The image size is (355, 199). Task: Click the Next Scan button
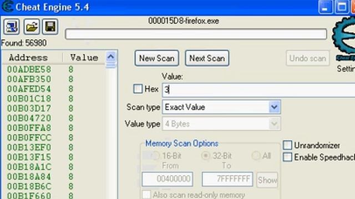(x=207, y=58)
